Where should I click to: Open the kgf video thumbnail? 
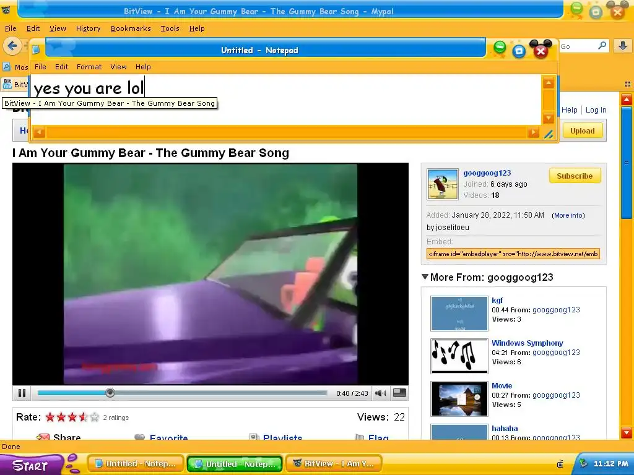[x=459, y=314]
